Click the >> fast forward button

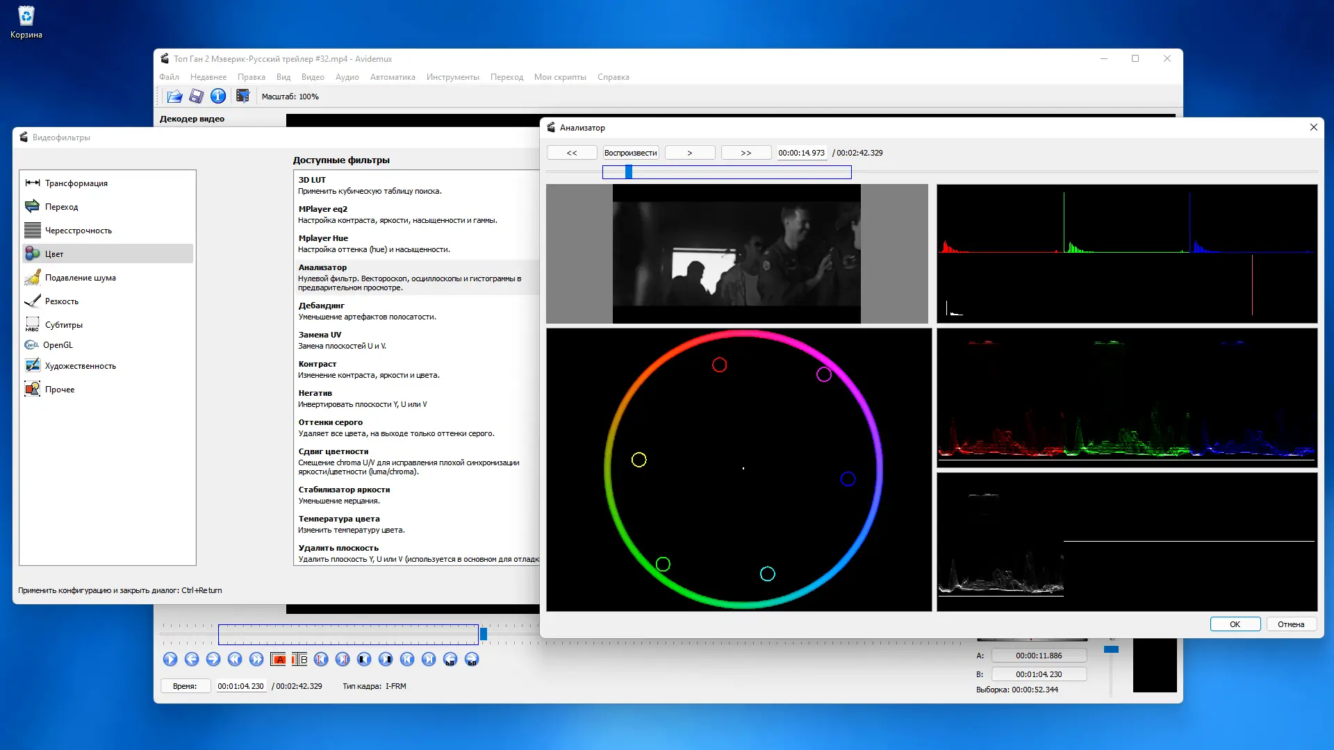[746, 153]
